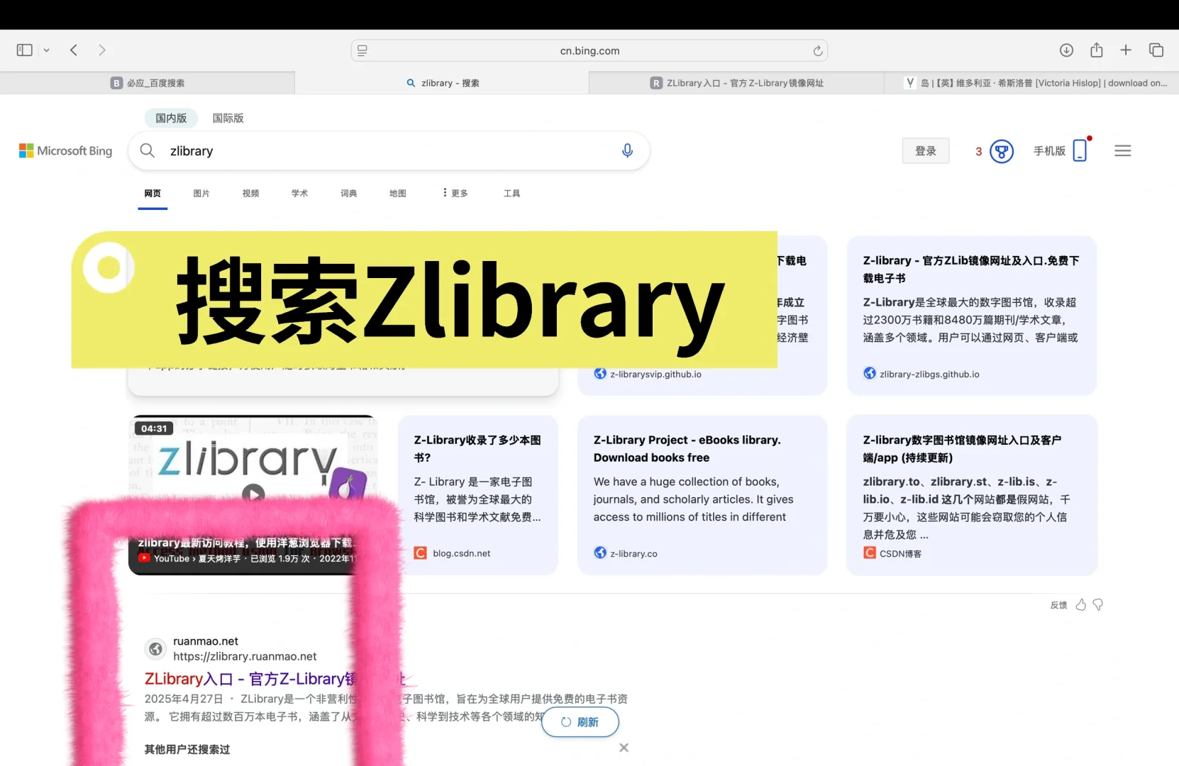Play the zlibrary YouTube video thumbnail
Viewport: 1179px width, 766px height.
(253, 494)
